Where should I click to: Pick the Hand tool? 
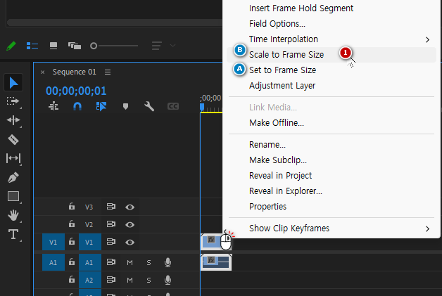13,215
